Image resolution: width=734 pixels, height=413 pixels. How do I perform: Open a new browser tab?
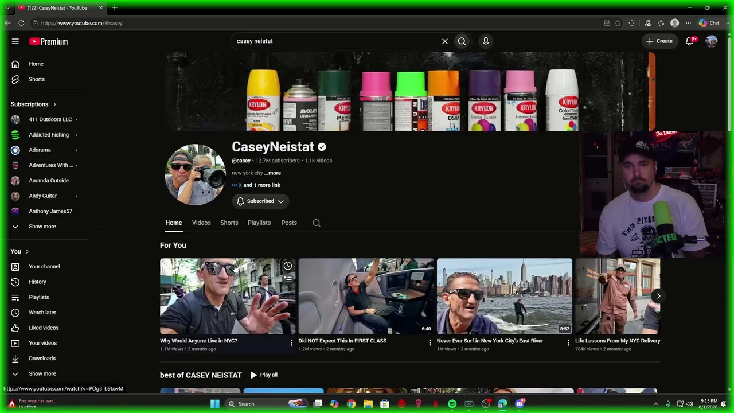click(x=115, y=8)
